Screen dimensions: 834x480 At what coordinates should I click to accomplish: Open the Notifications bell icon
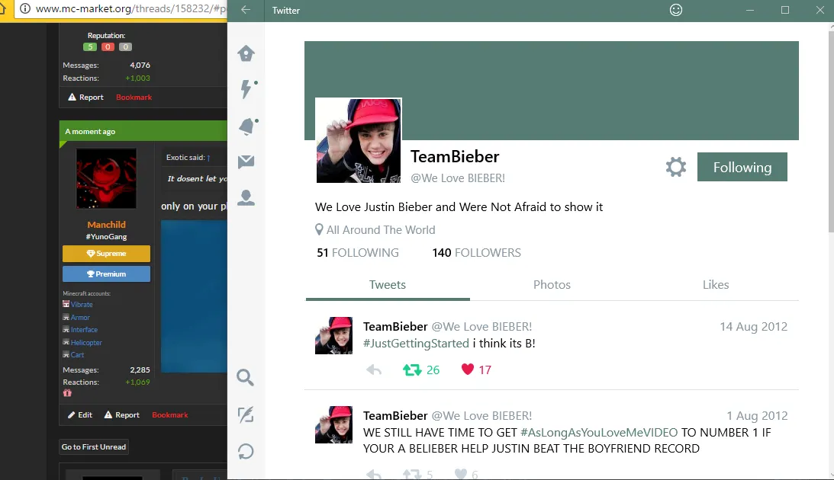coord(247,126)
